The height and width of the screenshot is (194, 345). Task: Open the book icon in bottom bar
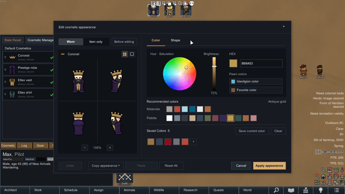point(291,190)
